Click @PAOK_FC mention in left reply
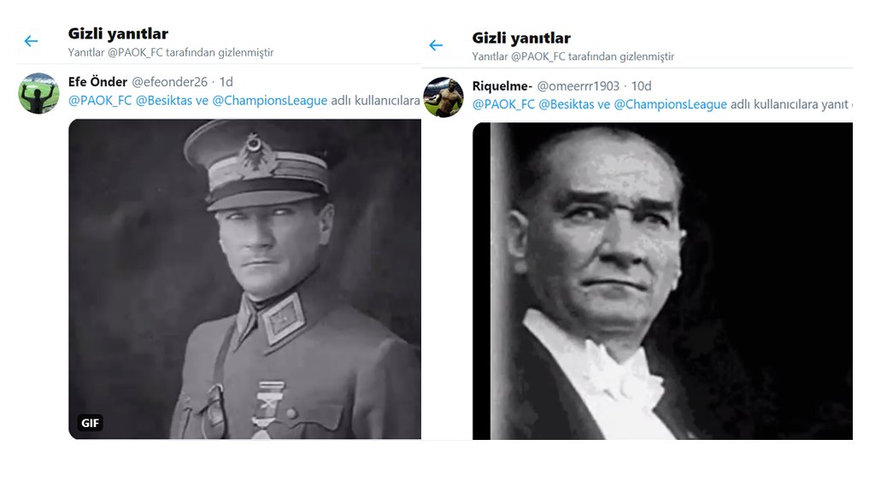The height and width of the screenshot is (492, 875). pyautogui.click(x=100, y=101)
